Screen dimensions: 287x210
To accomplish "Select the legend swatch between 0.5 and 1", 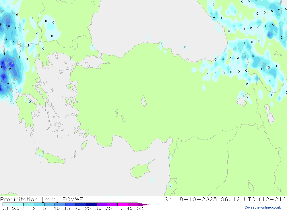I will [18, 204].
